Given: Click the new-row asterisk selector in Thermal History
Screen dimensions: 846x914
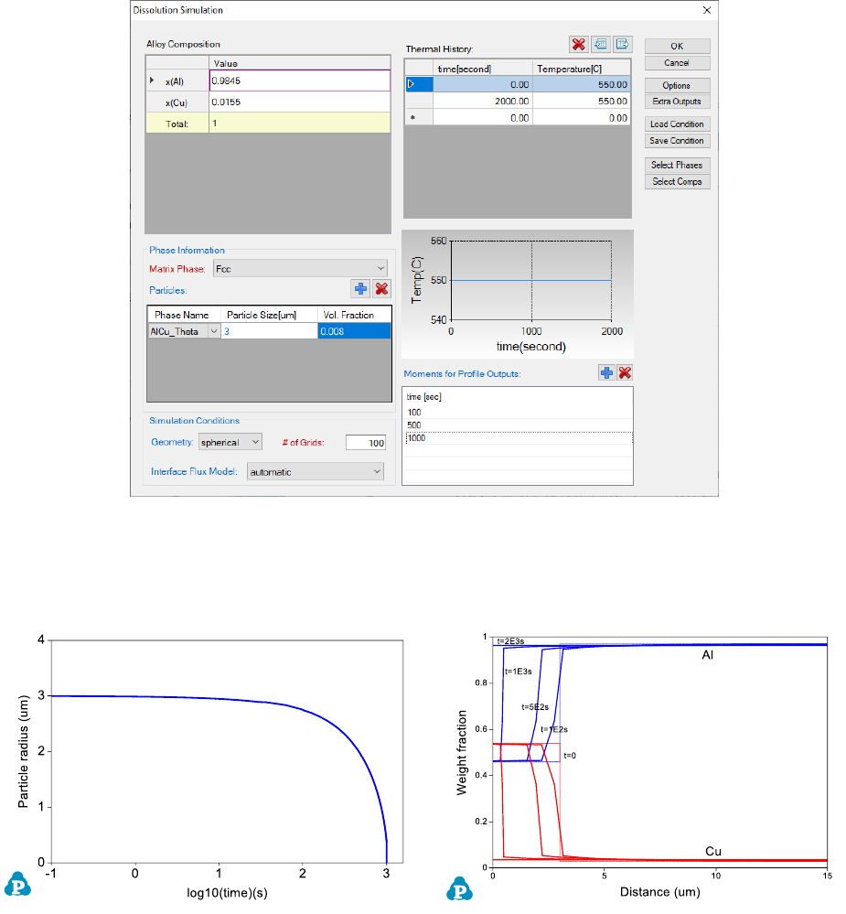Looking at the screenshot, I should (419, 118).
